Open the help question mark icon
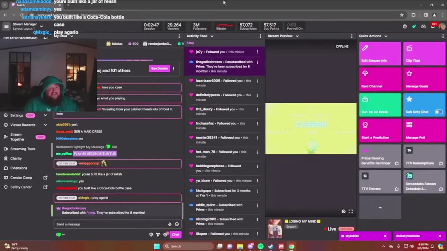447x251 pixels. pyautogui.click(x=405, y=26)
